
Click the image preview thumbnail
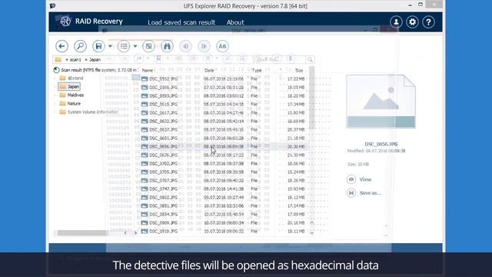pyautogui.click(x=381, y=102)
